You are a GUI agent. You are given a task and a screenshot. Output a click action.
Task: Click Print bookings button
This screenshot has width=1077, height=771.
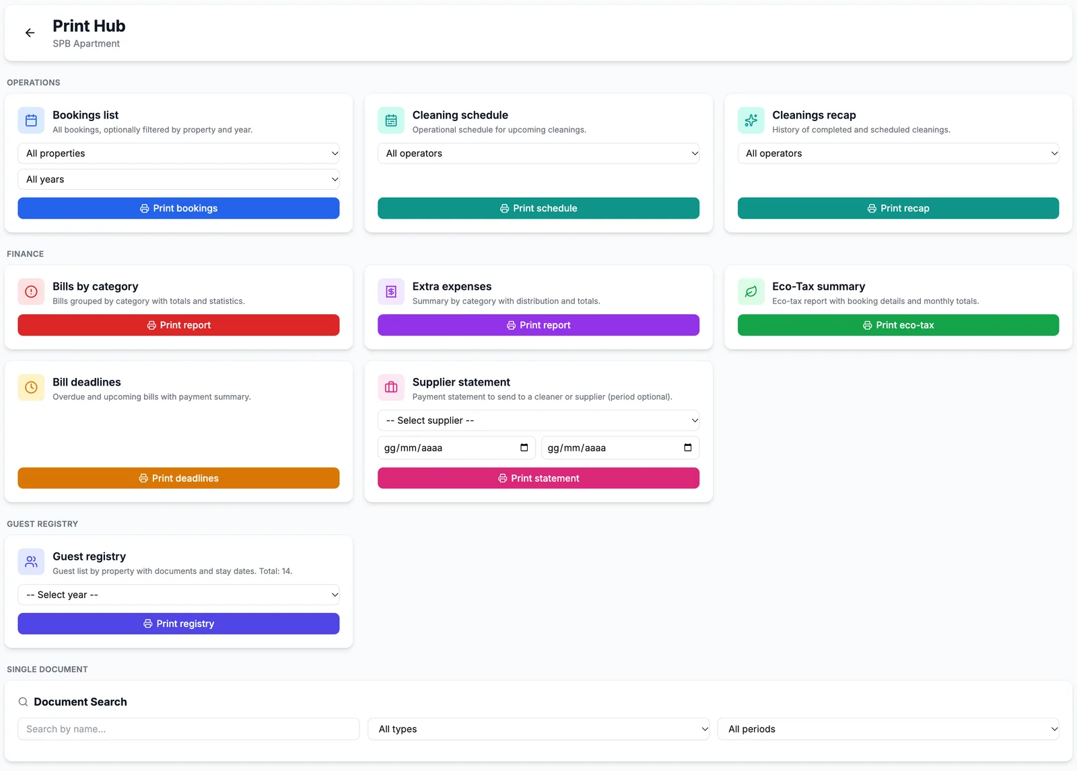[x=178, y=209]
